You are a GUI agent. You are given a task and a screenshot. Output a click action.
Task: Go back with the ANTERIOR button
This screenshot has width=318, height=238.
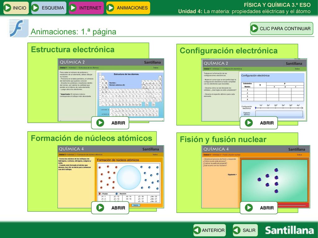point(210,230)
